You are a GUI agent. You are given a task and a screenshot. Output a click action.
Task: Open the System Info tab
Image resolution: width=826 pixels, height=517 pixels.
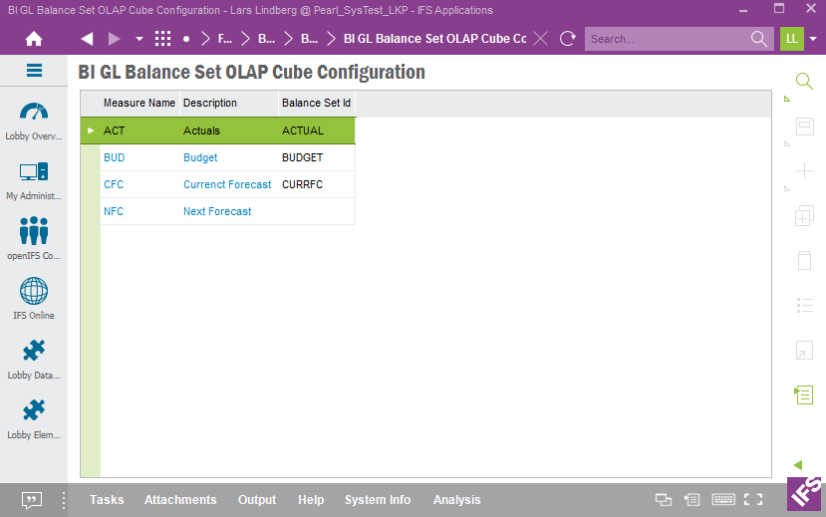pos(378,500)
